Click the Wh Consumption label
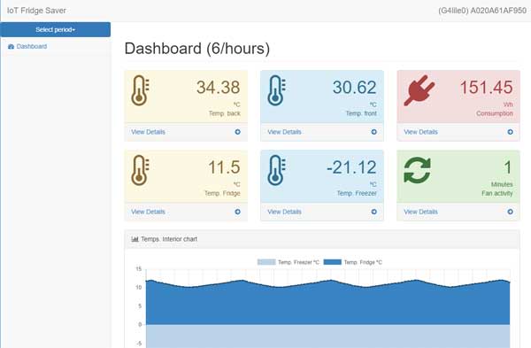This screenshot has width=531, height=348. point(495,109)
